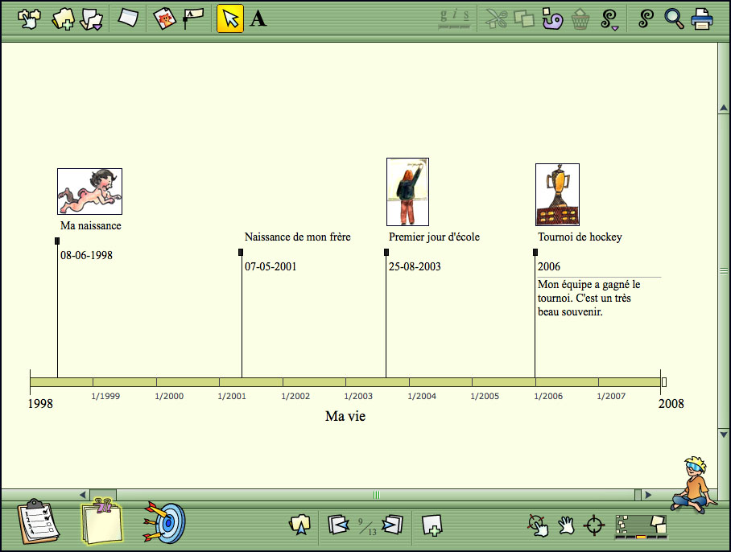Click the magnifying glass search icon
The width and height of the screenshot is (731, 552).
point(674,19)
